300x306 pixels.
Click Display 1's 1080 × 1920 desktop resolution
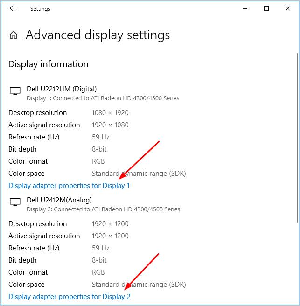(x=110, y=113)
